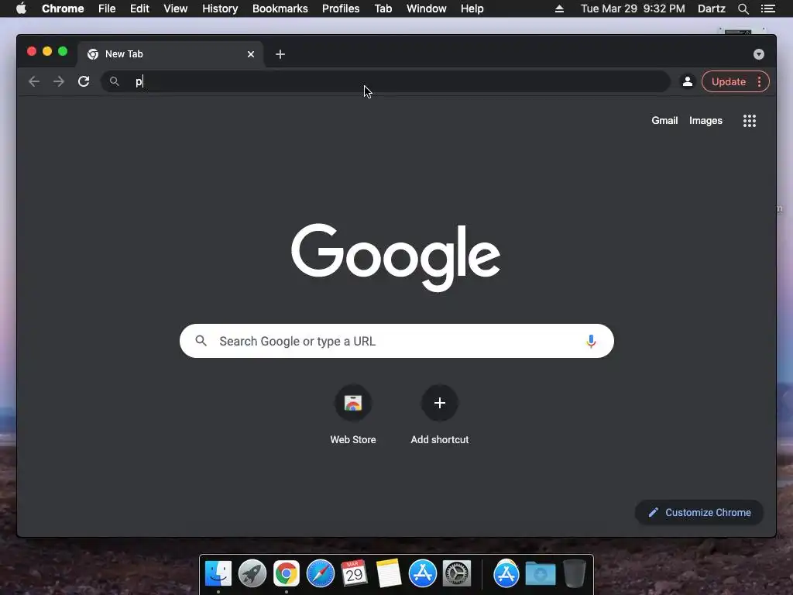This screenshot has width=793, height=595.
Task: Open the three-dot Chrome menu
Action: coord(759,81)
